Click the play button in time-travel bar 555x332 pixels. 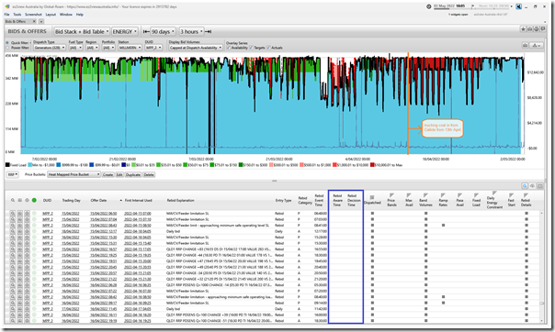click(472, 6)
